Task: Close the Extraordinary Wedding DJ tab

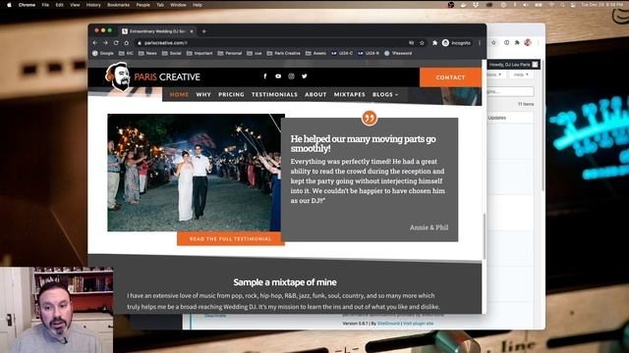Action: 192,31
